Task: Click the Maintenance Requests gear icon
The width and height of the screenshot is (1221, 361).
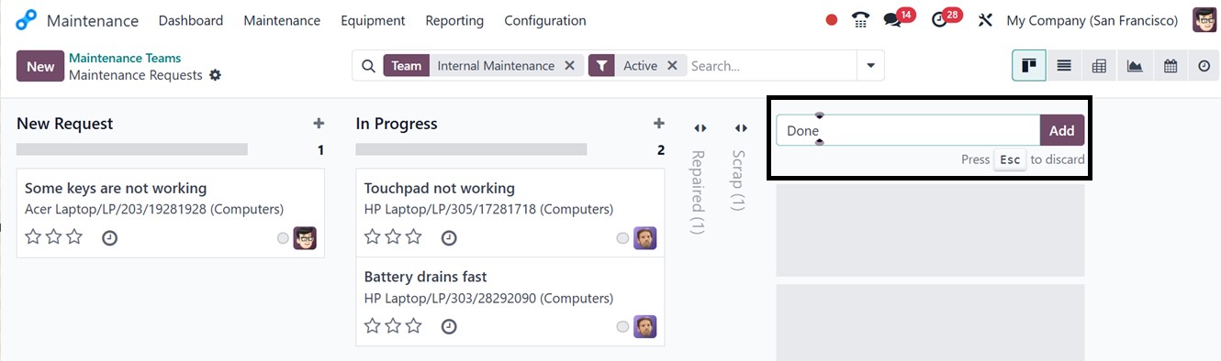Action: point(215,75)
